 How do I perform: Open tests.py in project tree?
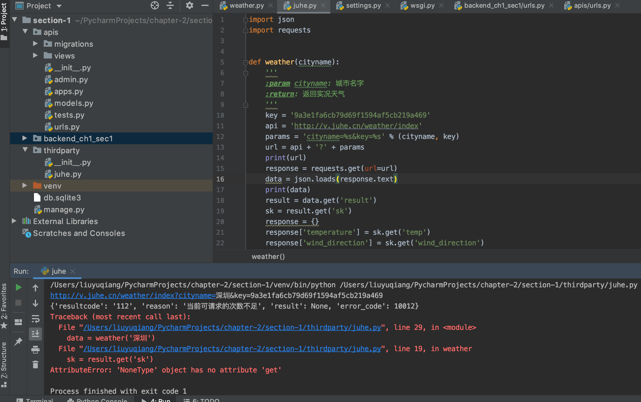pyautogui.click(x=69, y=115)
